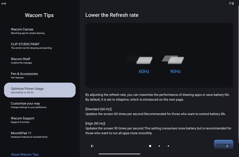Image resolution: width=239 pixels, height=157 pixels.
Task: Select Wacom Shelf in the sidebar
Action: (x=40, y=61)
